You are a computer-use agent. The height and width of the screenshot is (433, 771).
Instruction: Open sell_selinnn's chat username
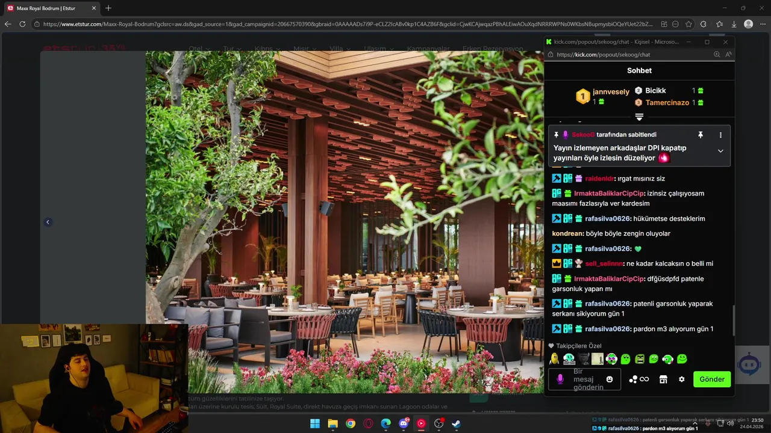click(604, 263)
